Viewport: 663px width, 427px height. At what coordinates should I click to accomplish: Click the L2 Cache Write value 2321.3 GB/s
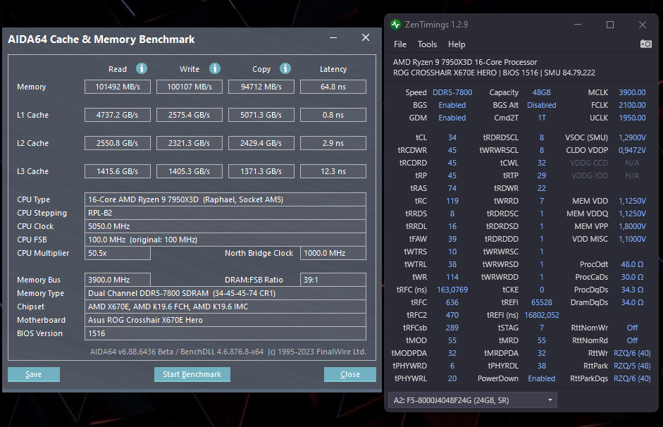[190, 143]
